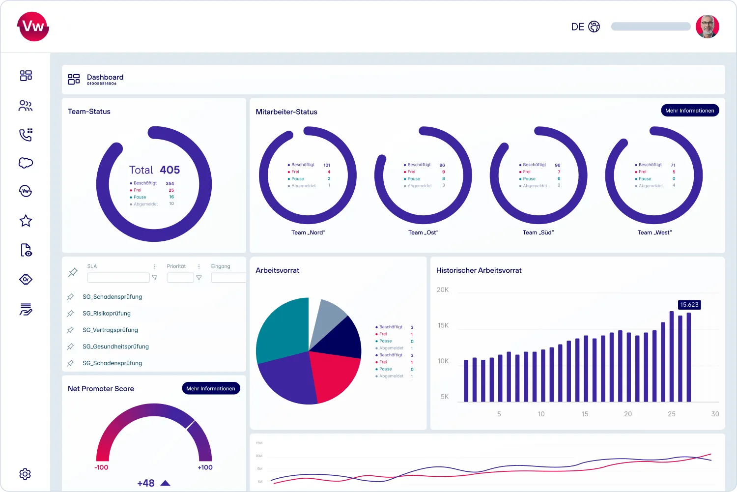
Task: Click the Team „Süd“ label
Action: (x=538, y=232)
